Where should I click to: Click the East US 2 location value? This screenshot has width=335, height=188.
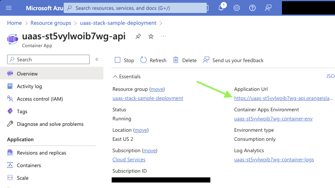click(x=123, y=139)
